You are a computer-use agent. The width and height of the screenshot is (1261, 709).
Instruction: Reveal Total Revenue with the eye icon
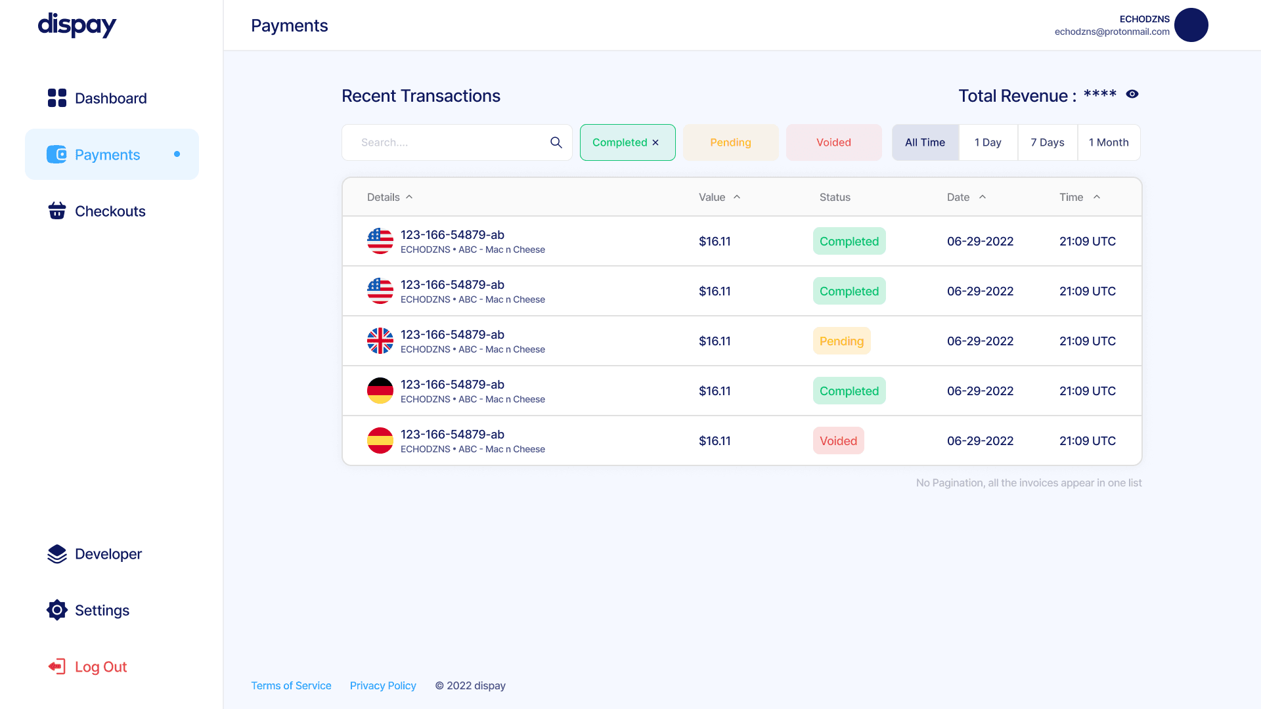pyautogui.click(x=1132, y=95)
